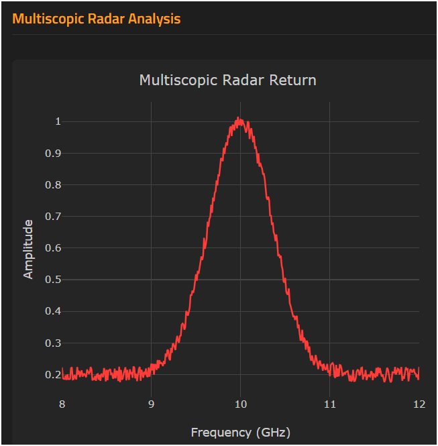
Task: Click rising red curve at 0.5 amplitude
Action: click(x=196, y=280)
